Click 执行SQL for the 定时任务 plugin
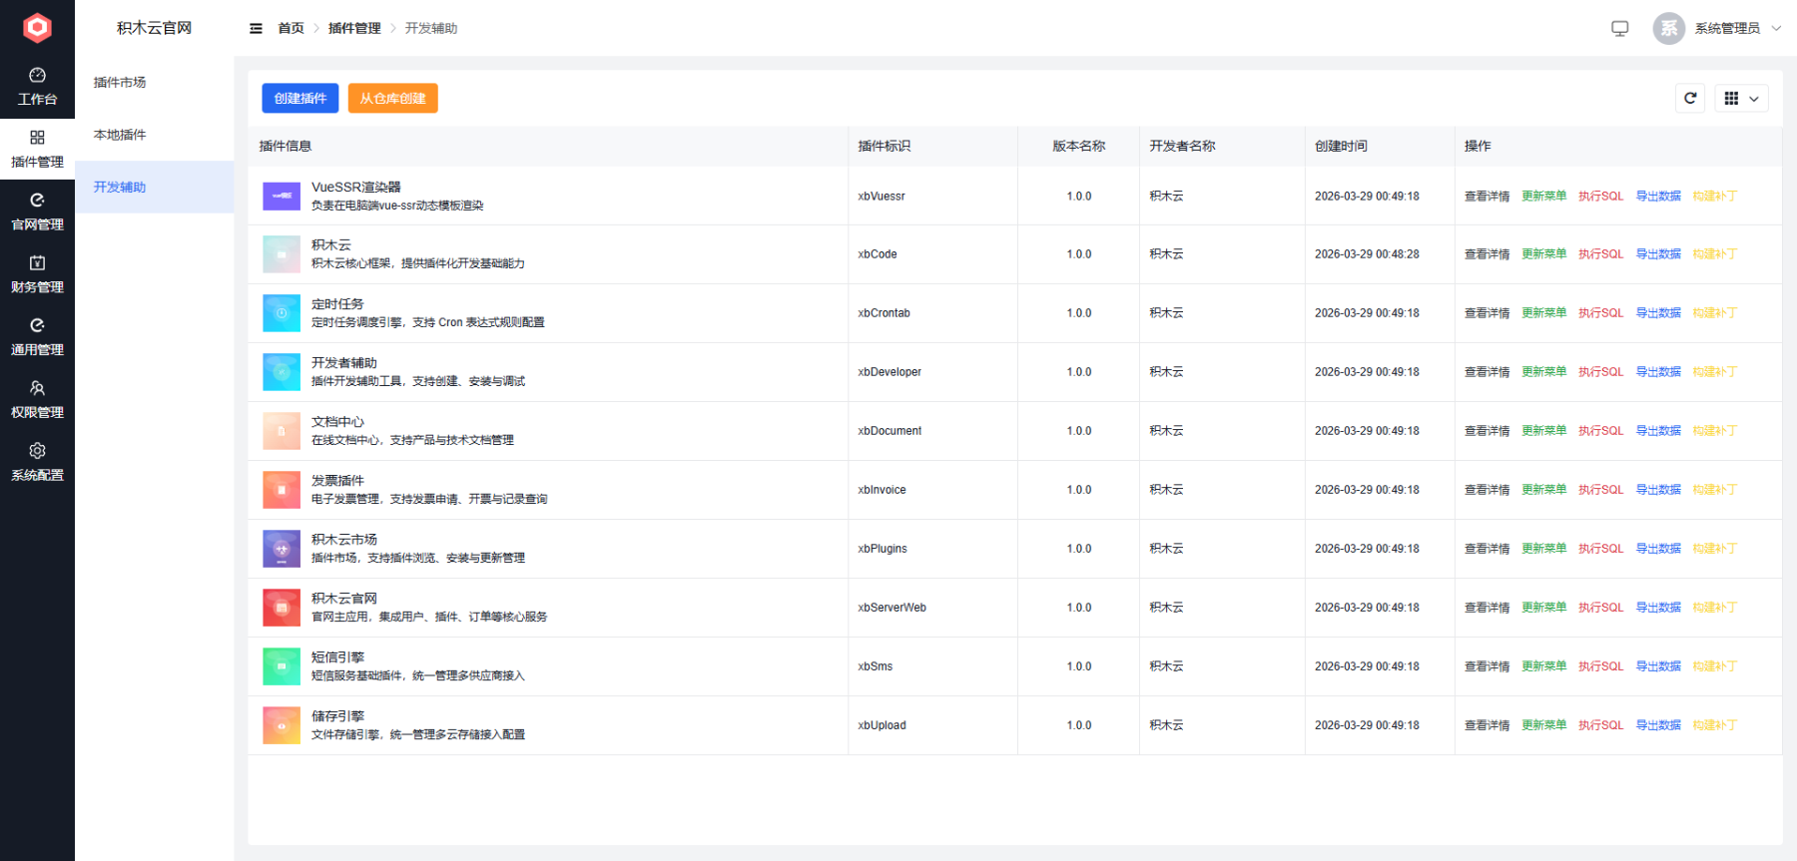This screenshot has height=861, width=1797. coord(1600,313)
